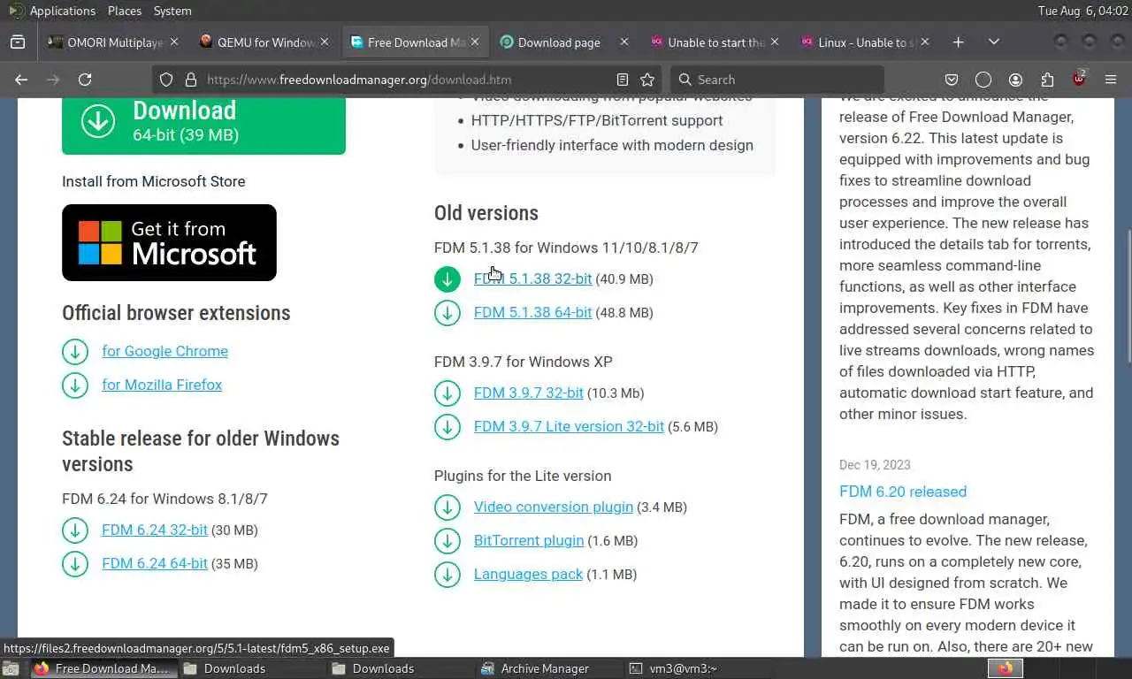The image size is (1132, 679).
Task: Click the show desktop icon in bottom panel
Action: 12,668
